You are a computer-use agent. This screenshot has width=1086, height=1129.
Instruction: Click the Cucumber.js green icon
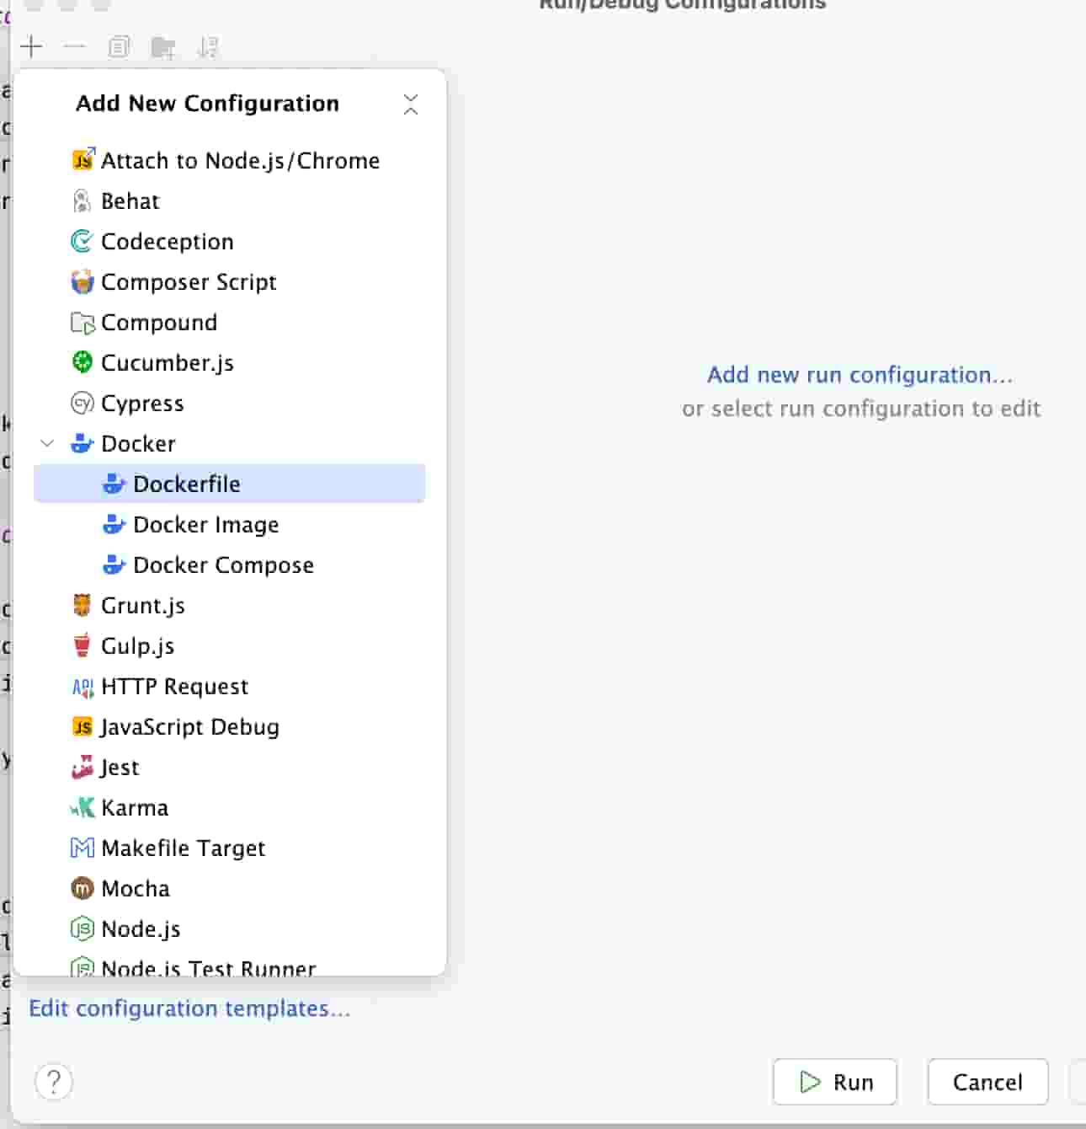click(x=82, y=362)
